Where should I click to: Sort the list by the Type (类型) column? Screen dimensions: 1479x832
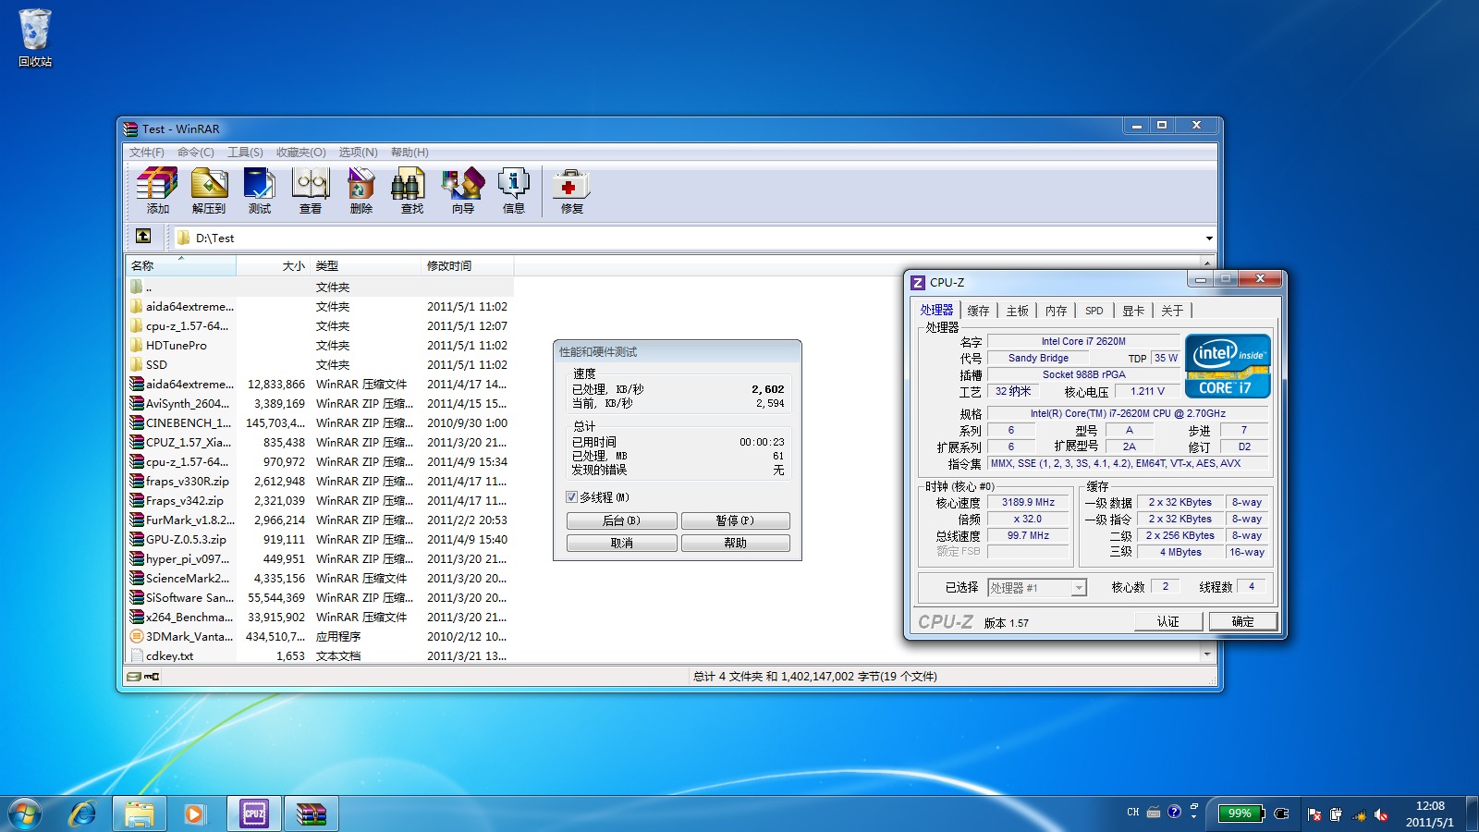(366, 265)
